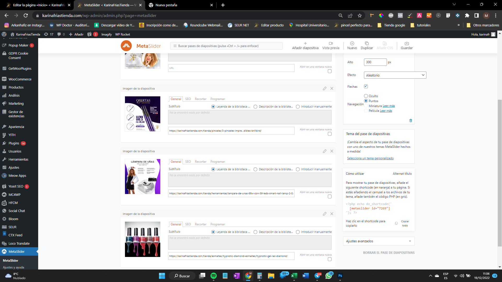Switch to the Editar la página Inicio browser tab
Viewport: 502px width, 282px height.
pos(39,5)
